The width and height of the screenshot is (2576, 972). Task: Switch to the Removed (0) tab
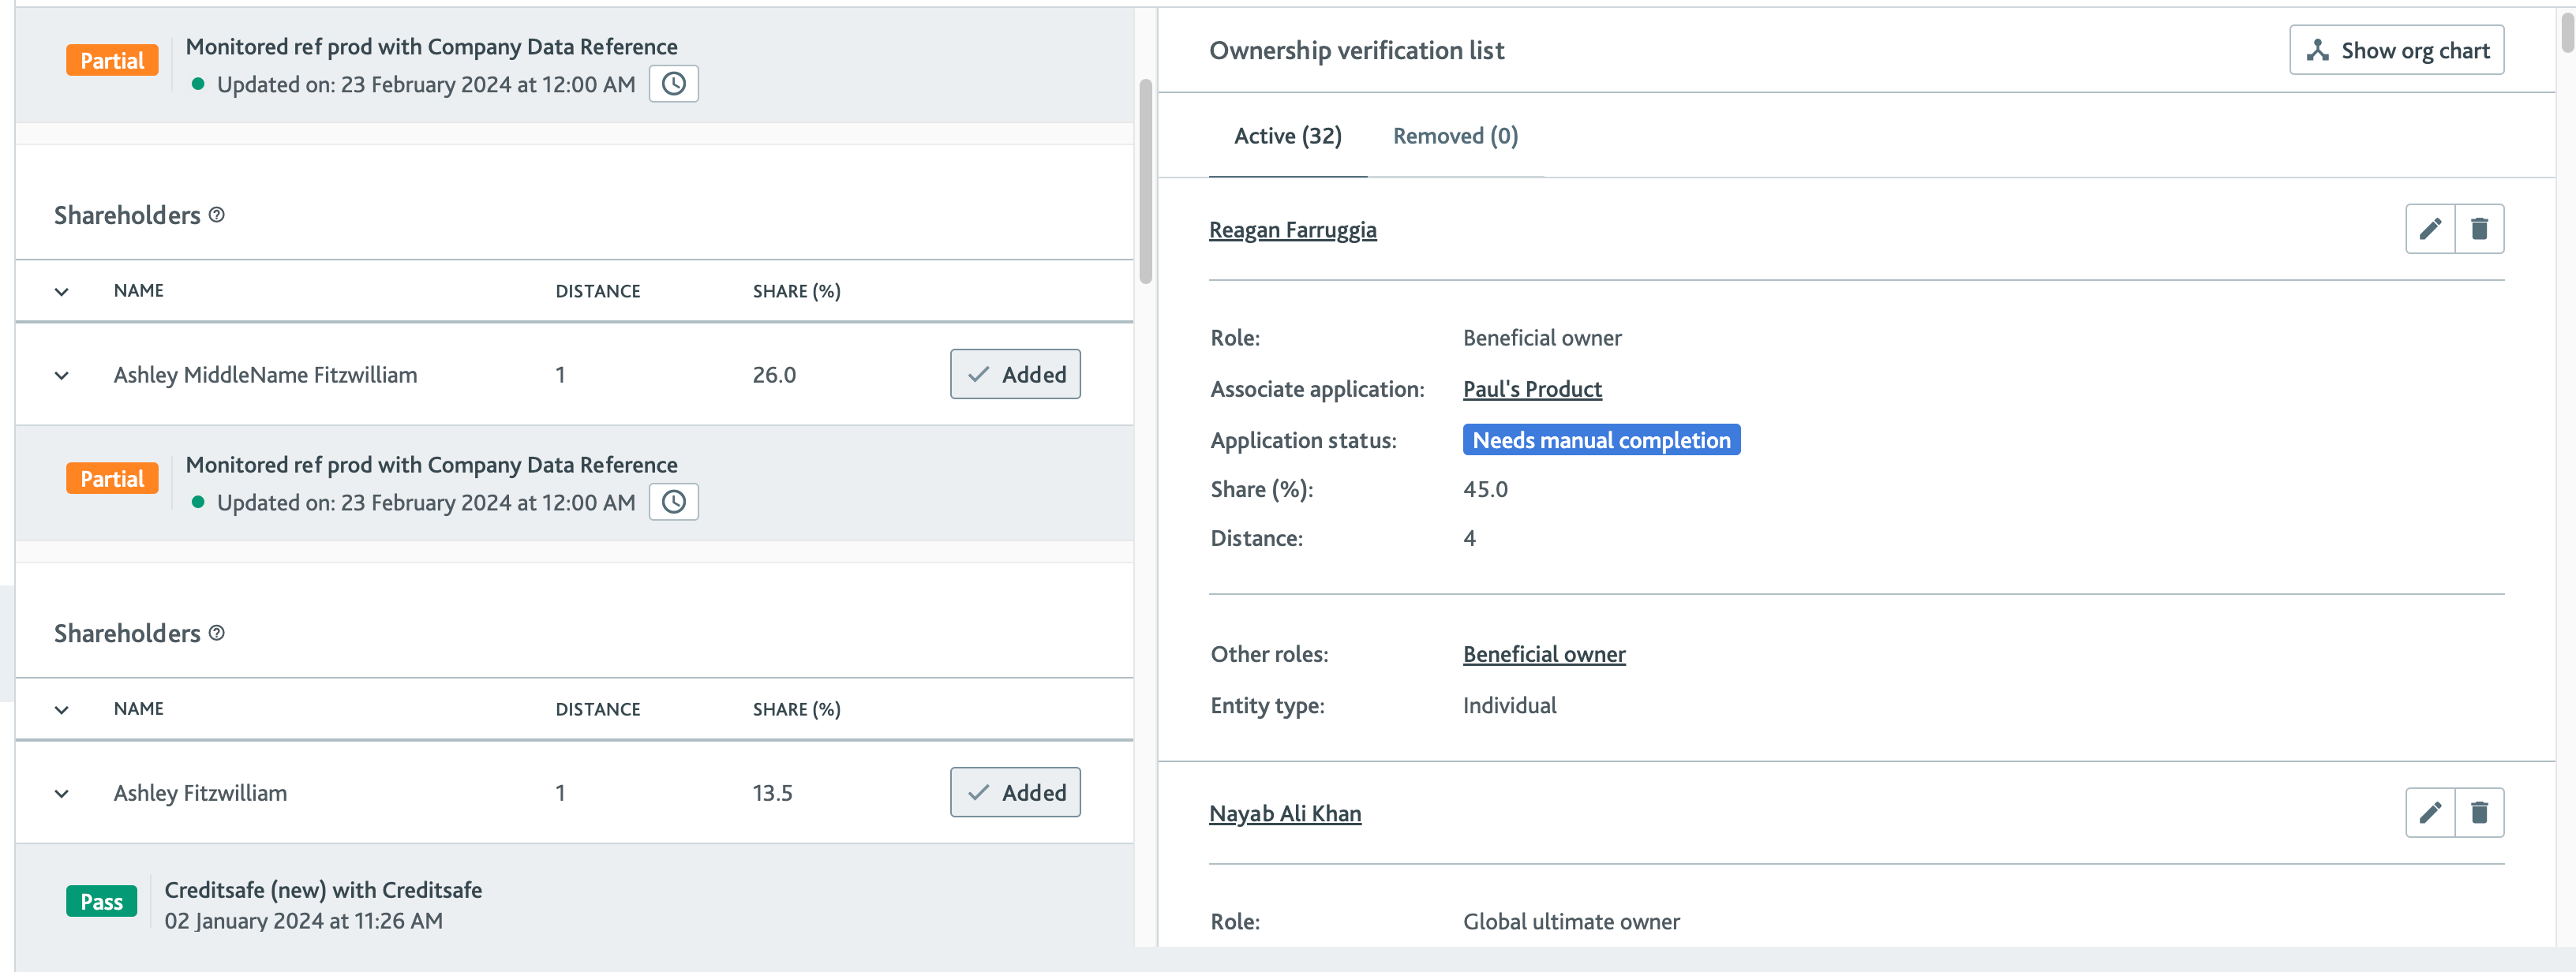tap(1455, 136)
